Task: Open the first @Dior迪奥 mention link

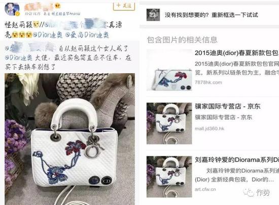Action: 48,35
